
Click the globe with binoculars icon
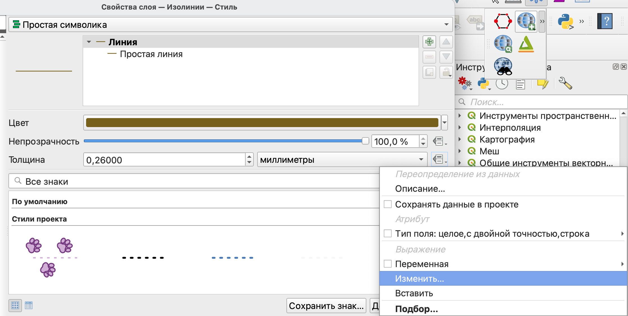point(503,66)
